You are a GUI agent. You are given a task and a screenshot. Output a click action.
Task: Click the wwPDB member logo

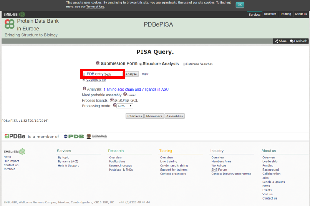74,136
